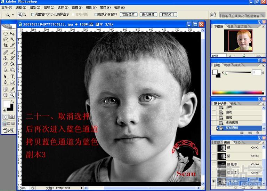
Task: Switch to full screen with menu bar mode
Action: pyautogui.click(x=9, y=124)
